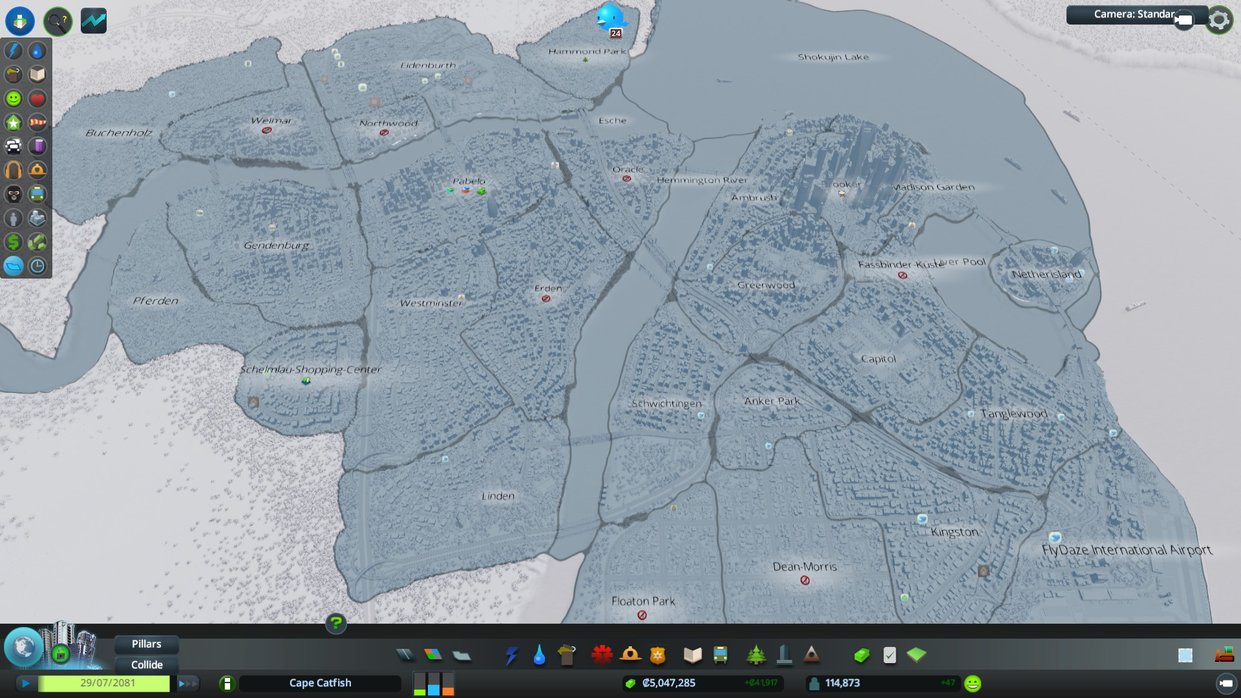Viewport: 1241px width, 698px height.
Task: Click the Cape Catfish city name
Action: tap(321, 682)
